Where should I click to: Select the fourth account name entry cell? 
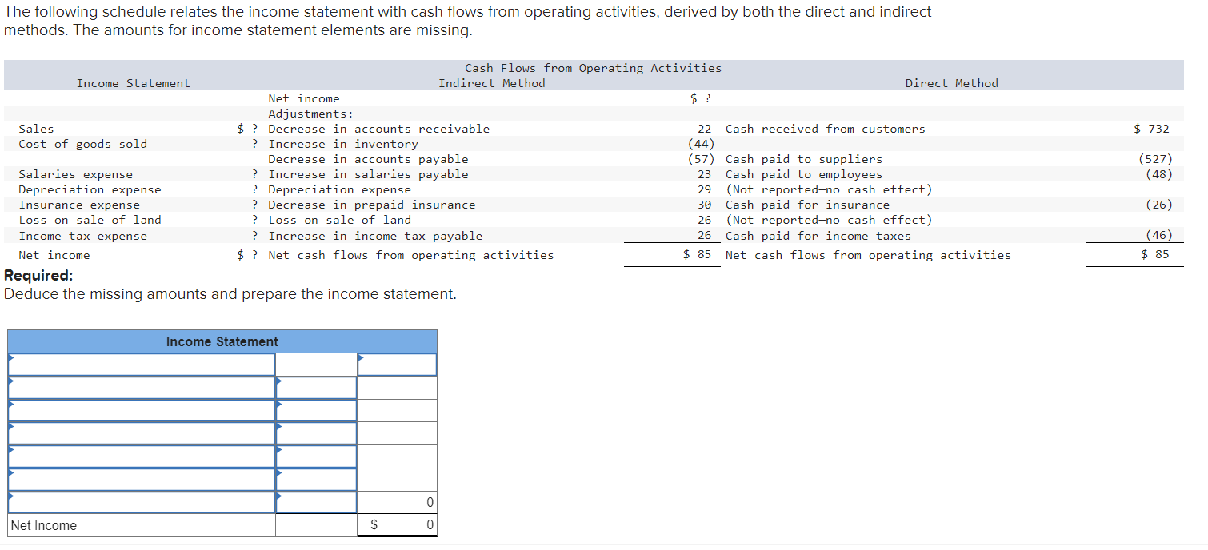(x=140, y=432)
